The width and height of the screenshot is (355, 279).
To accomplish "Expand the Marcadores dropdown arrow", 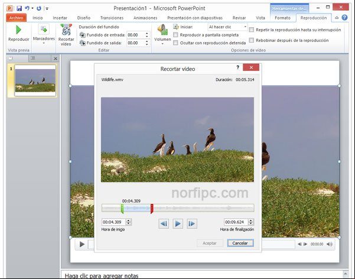I will click(44, 43).
